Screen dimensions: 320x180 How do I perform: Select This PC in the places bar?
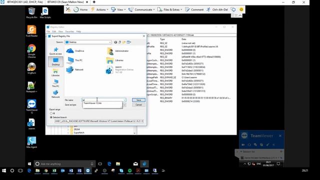(x=55, y=83)
